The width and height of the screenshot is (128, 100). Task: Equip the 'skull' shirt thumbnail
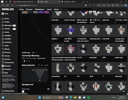coord(96,68)
